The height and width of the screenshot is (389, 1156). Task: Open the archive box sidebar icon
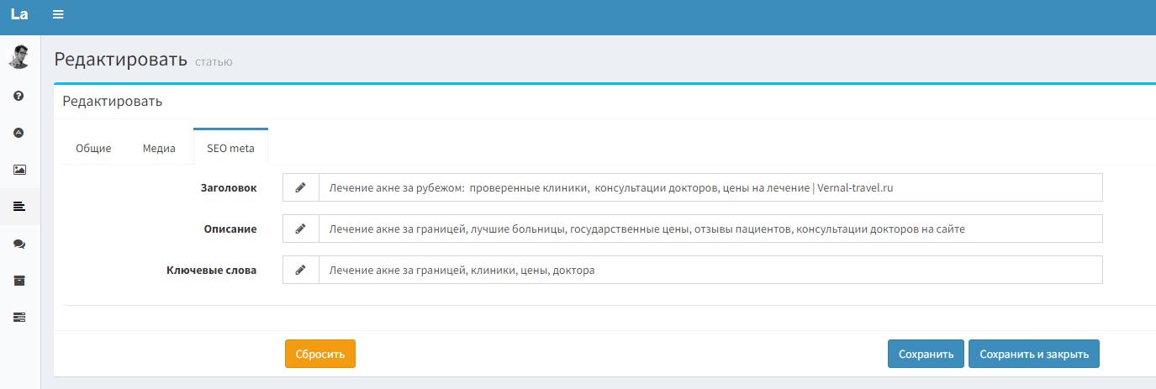point(19,281)
